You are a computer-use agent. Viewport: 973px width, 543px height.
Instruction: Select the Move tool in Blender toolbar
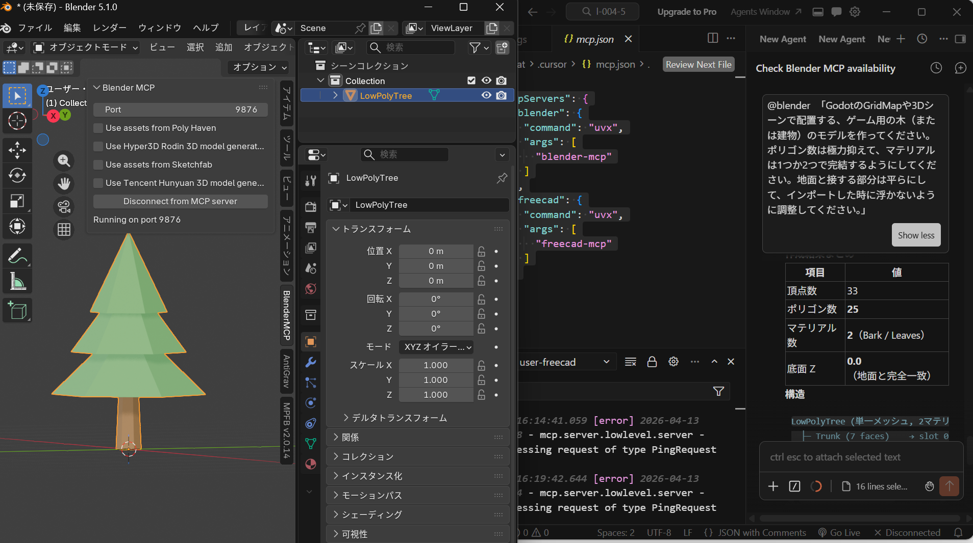17,150
